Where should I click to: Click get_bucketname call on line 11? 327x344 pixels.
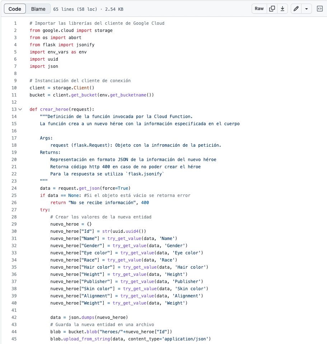click(x=128, y=95)
